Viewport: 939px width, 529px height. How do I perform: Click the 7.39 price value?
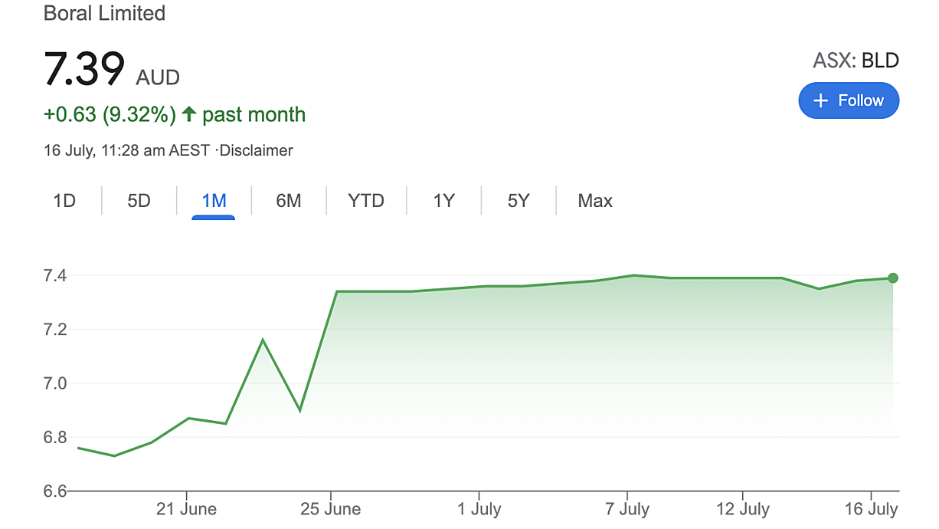pyautogui.click(x=84, y=67)
